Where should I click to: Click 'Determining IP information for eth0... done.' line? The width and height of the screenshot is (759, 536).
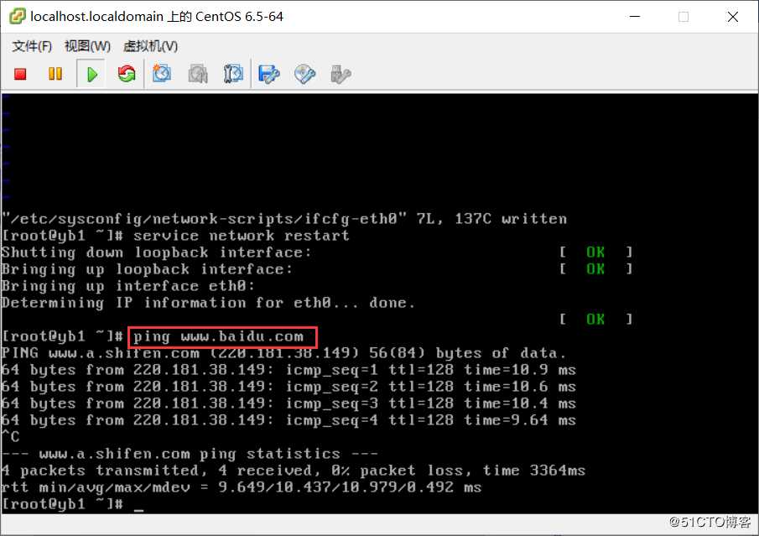tap(208, 303)
